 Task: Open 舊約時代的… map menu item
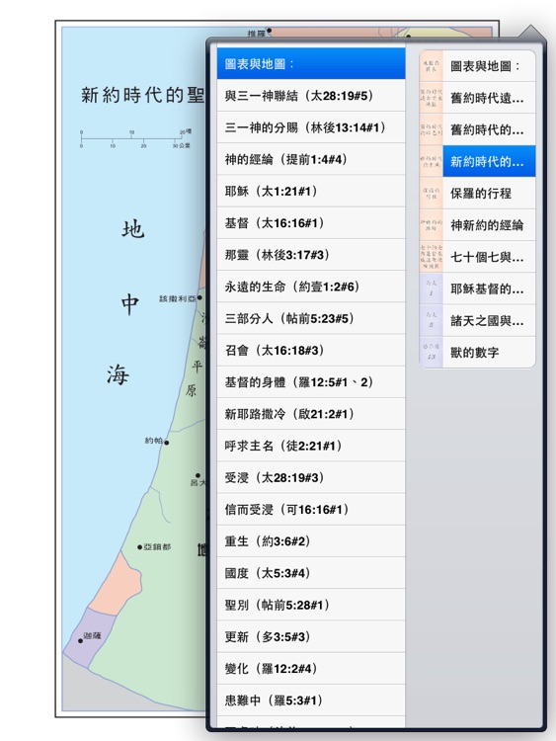point(478,129)
